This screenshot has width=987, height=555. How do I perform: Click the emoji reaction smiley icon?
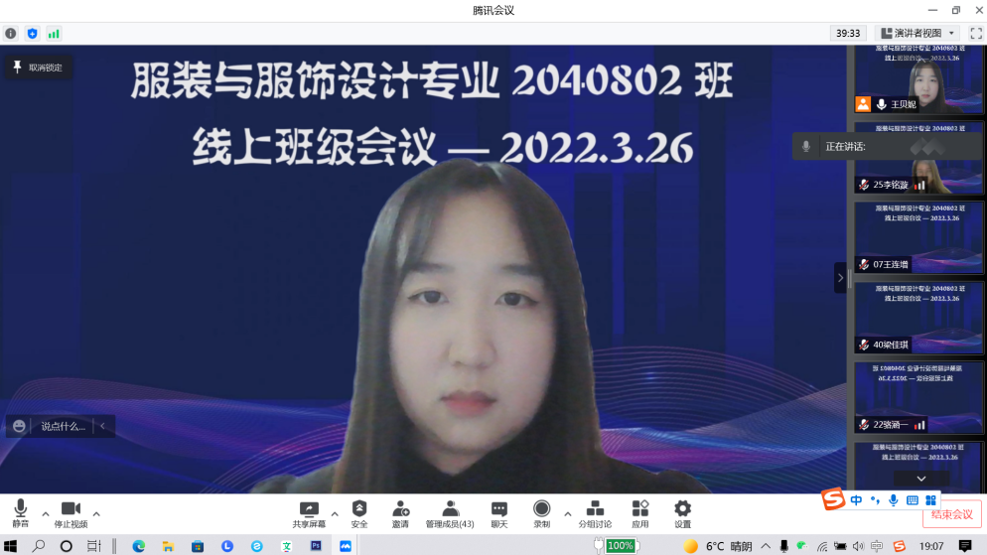tap(19, 426)
